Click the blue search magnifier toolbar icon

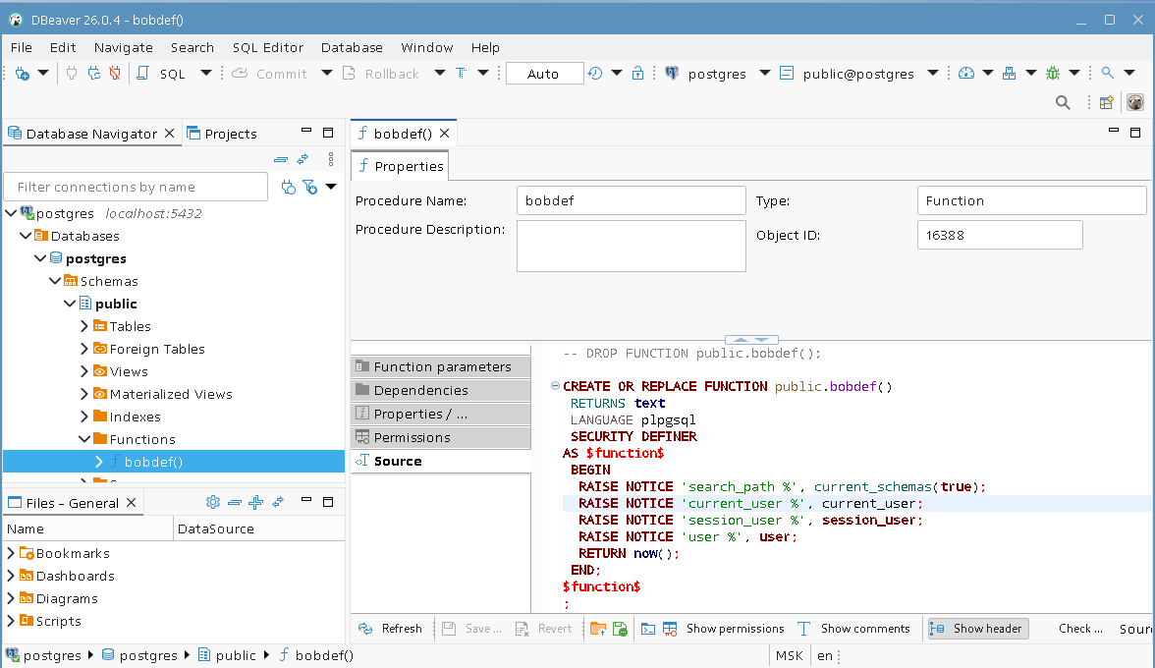click(x=1107, y=73)
